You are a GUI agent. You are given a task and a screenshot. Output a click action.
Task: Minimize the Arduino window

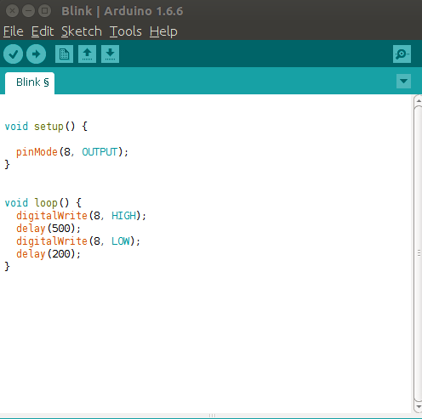(x=28, y=11)
